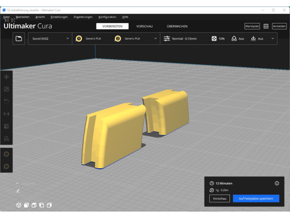290x218 pixels.
Task: Select the Move tool in left toolbar
Action: click(6, 77)
